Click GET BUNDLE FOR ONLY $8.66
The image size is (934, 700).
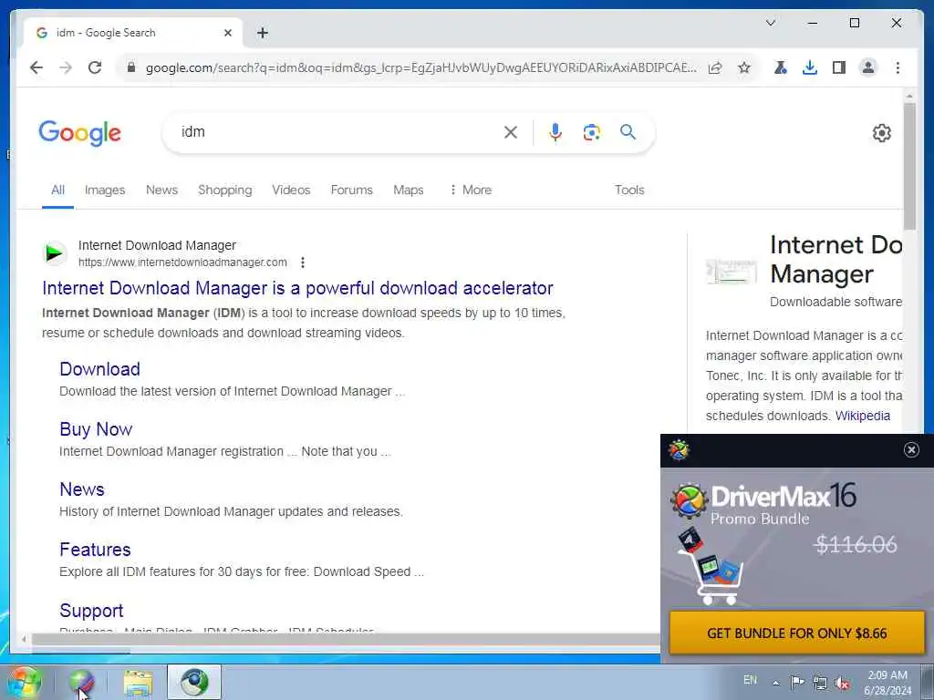pos(797,633)
